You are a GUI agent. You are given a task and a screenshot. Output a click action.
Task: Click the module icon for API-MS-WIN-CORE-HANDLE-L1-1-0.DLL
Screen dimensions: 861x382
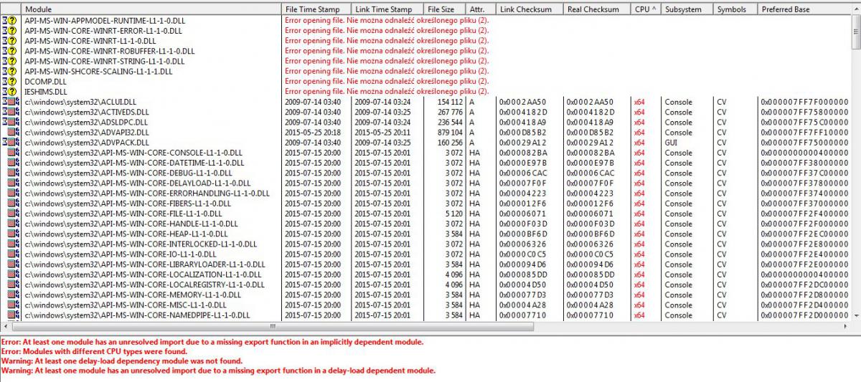tap(12, 224)
